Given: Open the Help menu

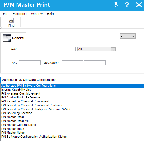Looking at the screenshot, I should pos(50,14).
